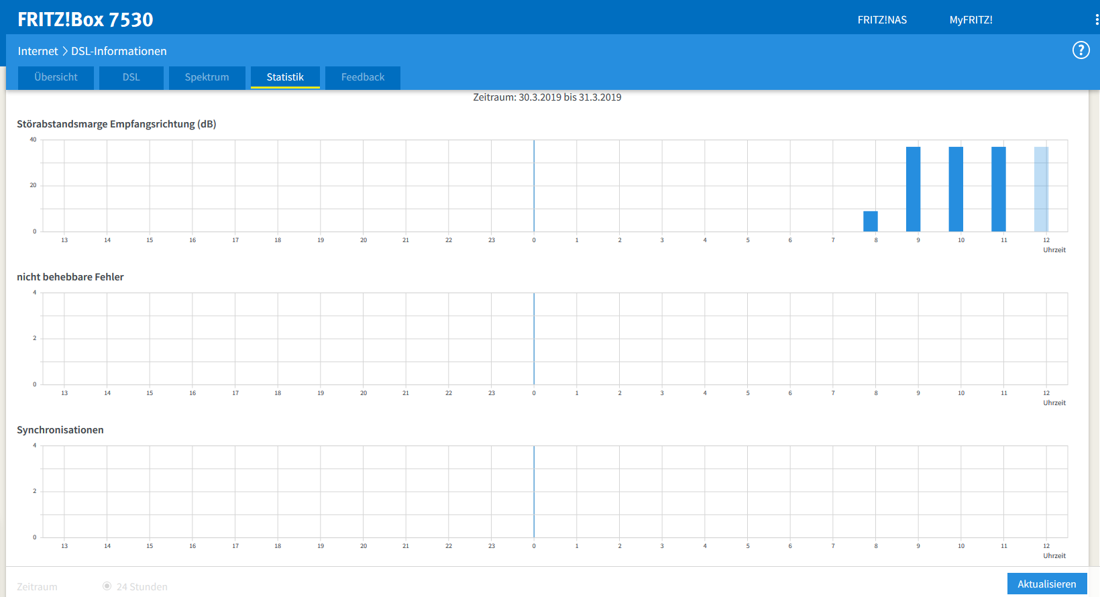
Task: Open FRITZ!NAS link in header
Action: [x=882, y=20]
